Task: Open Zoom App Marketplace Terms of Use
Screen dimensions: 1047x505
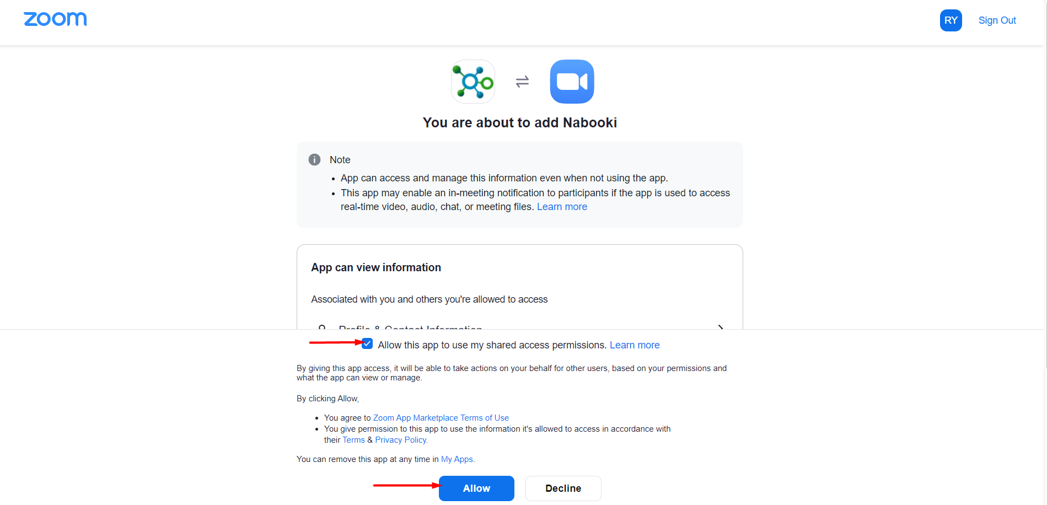Action: (x=441, y=418)
